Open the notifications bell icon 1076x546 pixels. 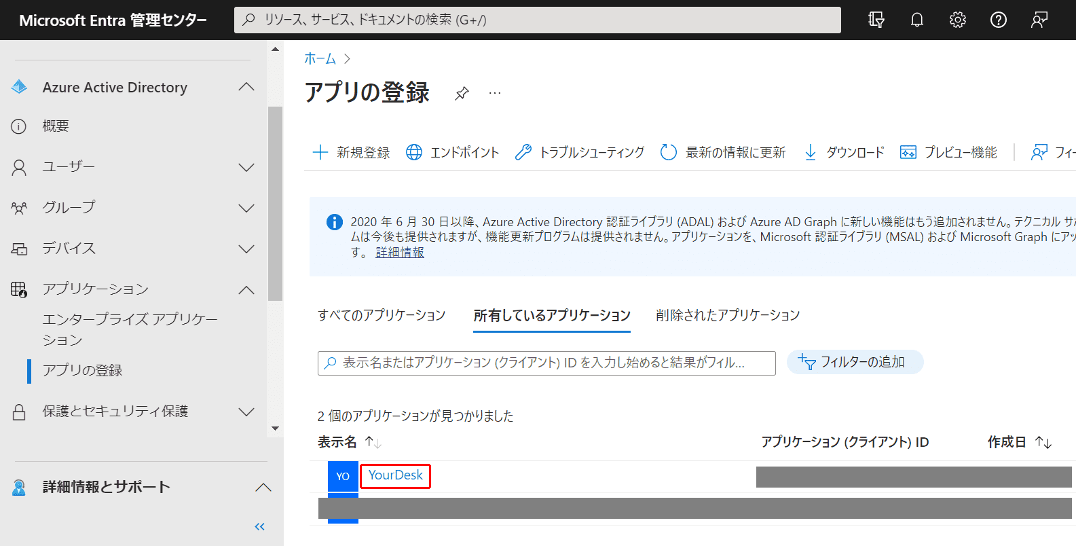(916, 20)
